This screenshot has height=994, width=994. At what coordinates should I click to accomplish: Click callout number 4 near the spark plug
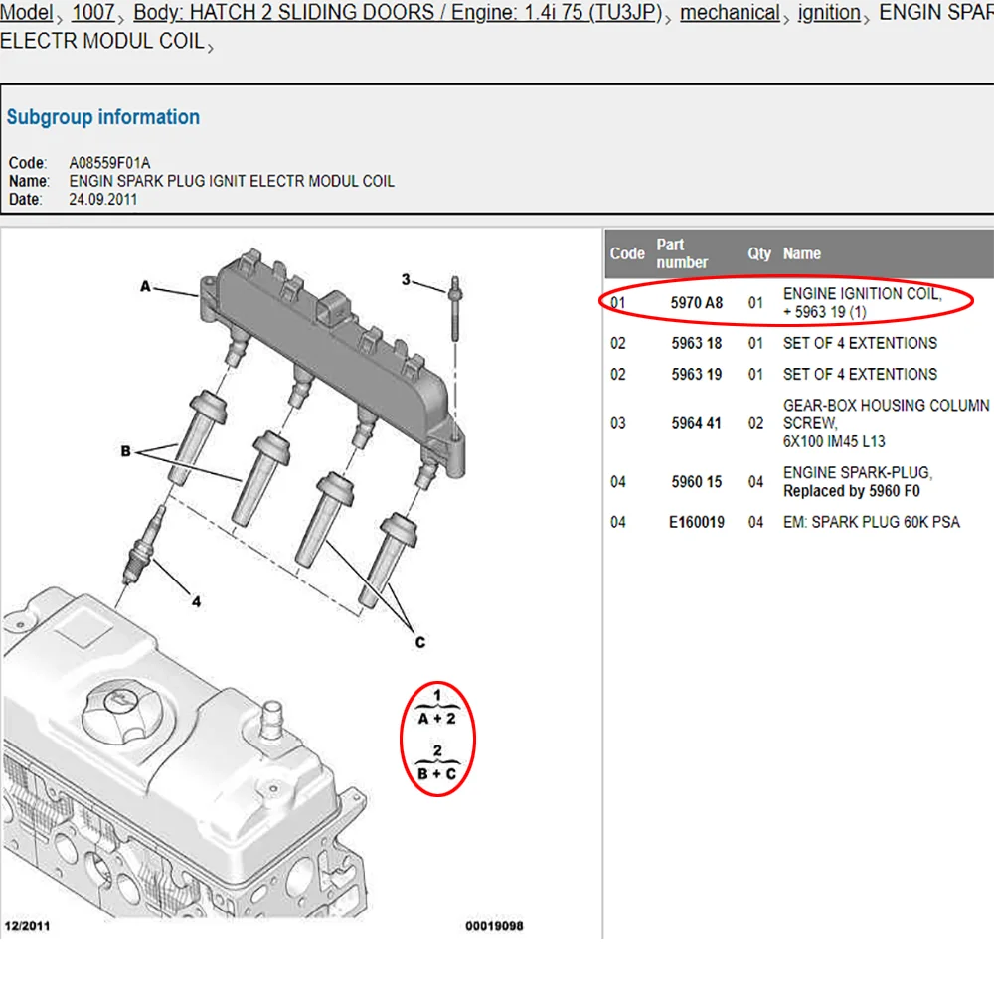197,601
